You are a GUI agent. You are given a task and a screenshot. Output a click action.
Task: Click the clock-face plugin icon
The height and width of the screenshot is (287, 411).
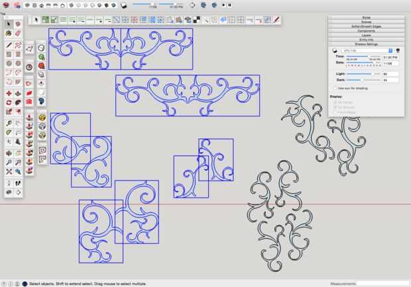coord(29,67)
